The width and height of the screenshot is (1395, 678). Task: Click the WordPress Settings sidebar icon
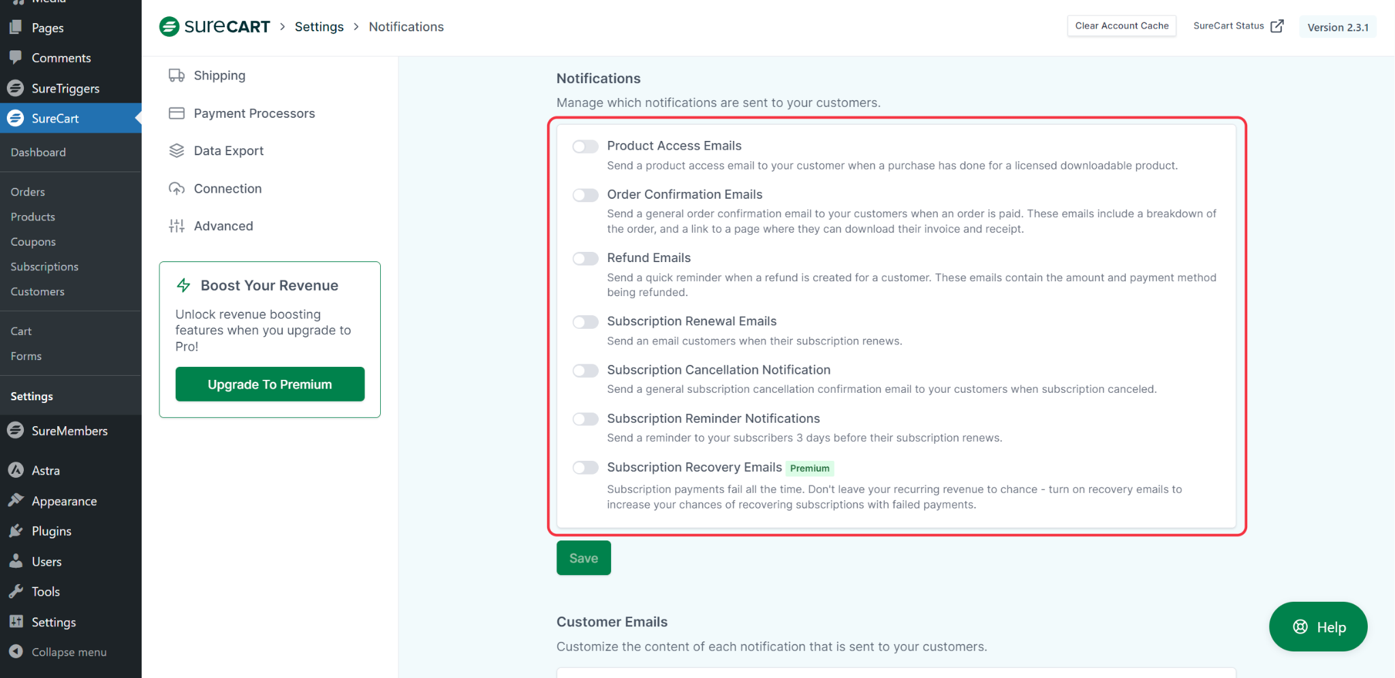[16, 621]
